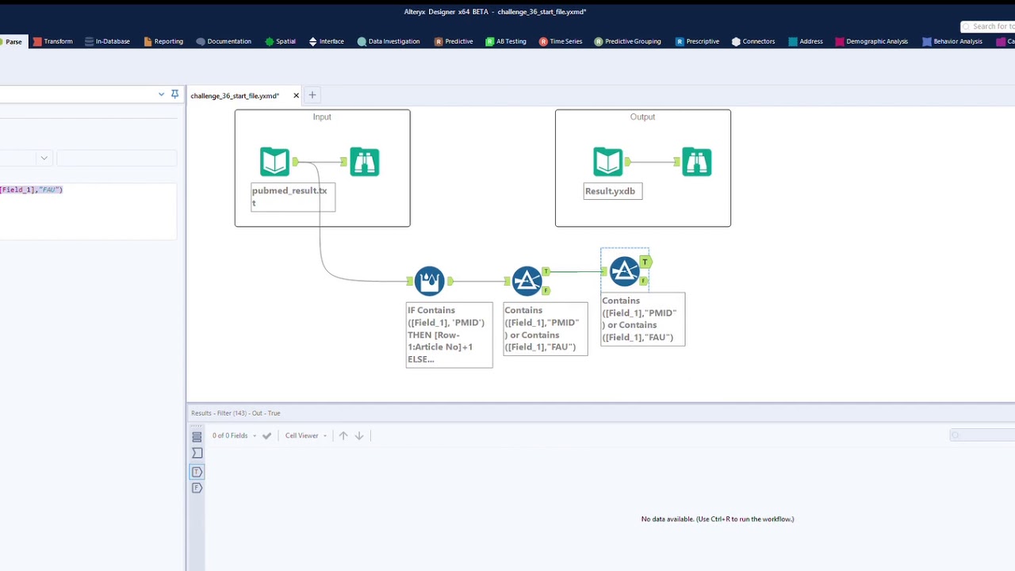
Task: Open the Connectors tool palette tab
Action: tap(753, 41)
